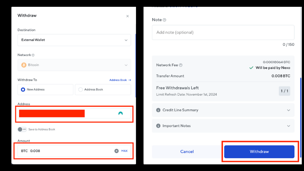Click the Bitcoin logo icon
The height and width of the screenshot is (171, 304).
(24, 65)
